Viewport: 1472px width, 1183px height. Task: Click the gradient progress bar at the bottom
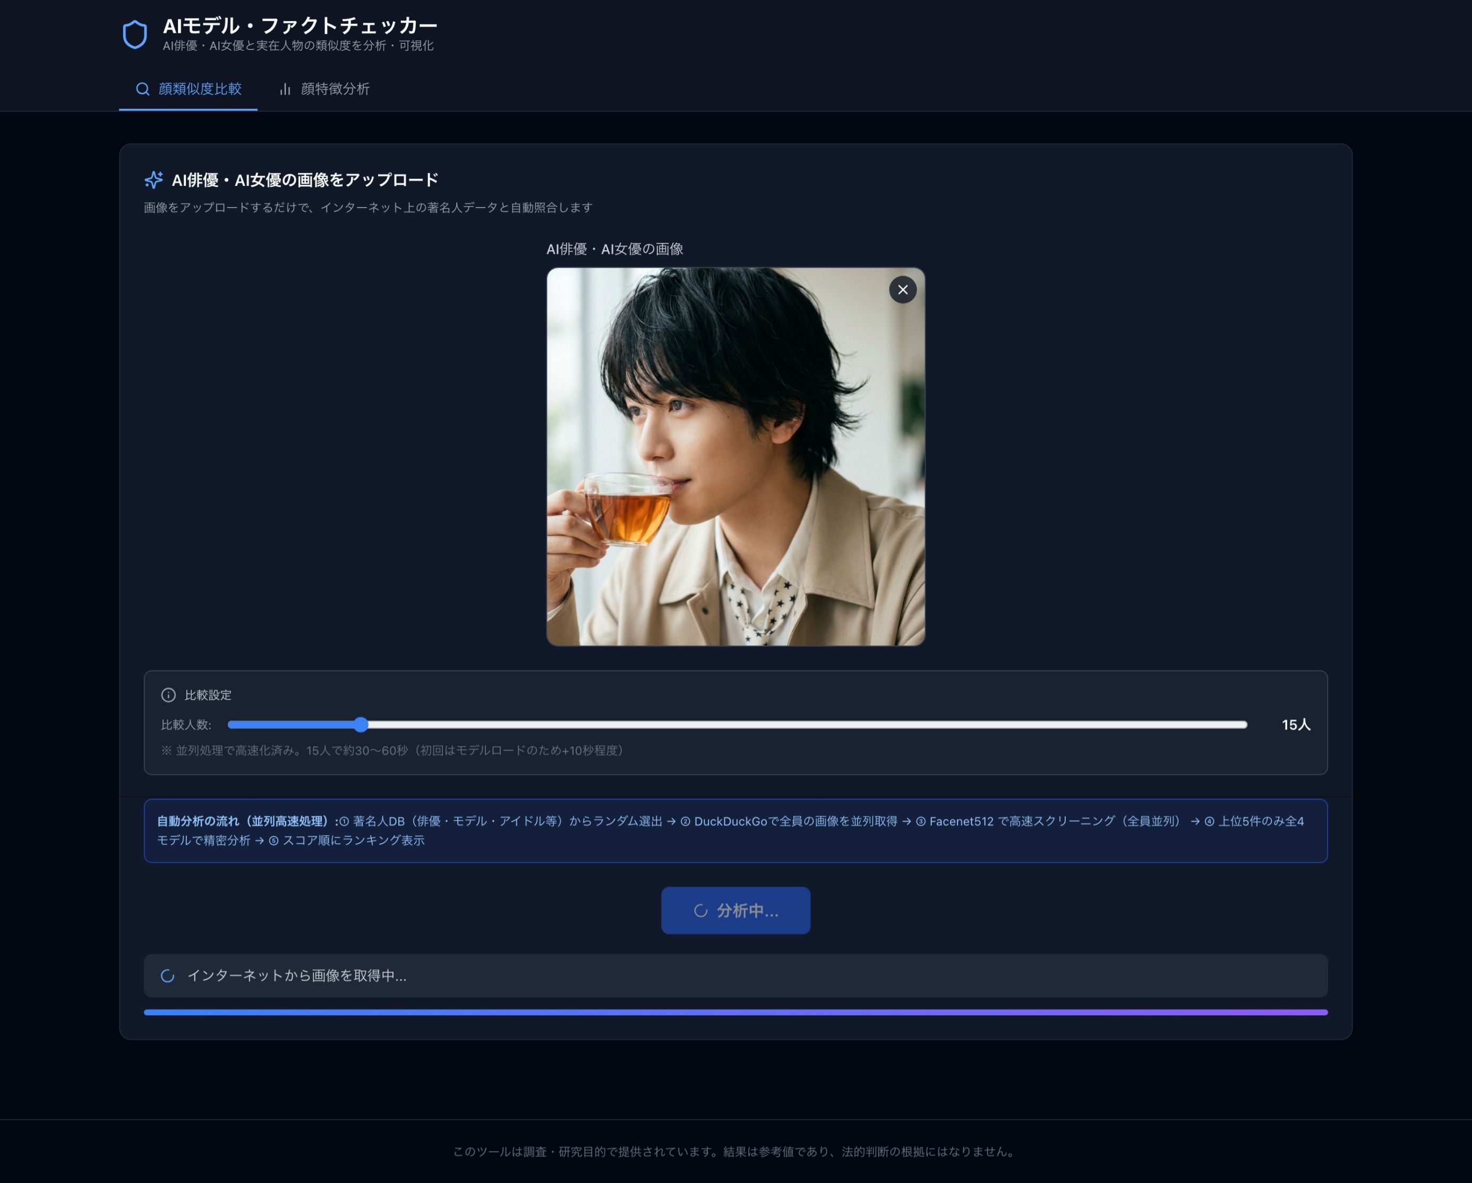(x=735, y=1011)
